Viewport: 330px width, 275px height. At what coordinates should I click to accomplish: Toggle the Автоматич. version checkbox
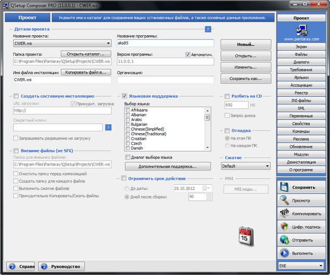[x=188, y=54]
